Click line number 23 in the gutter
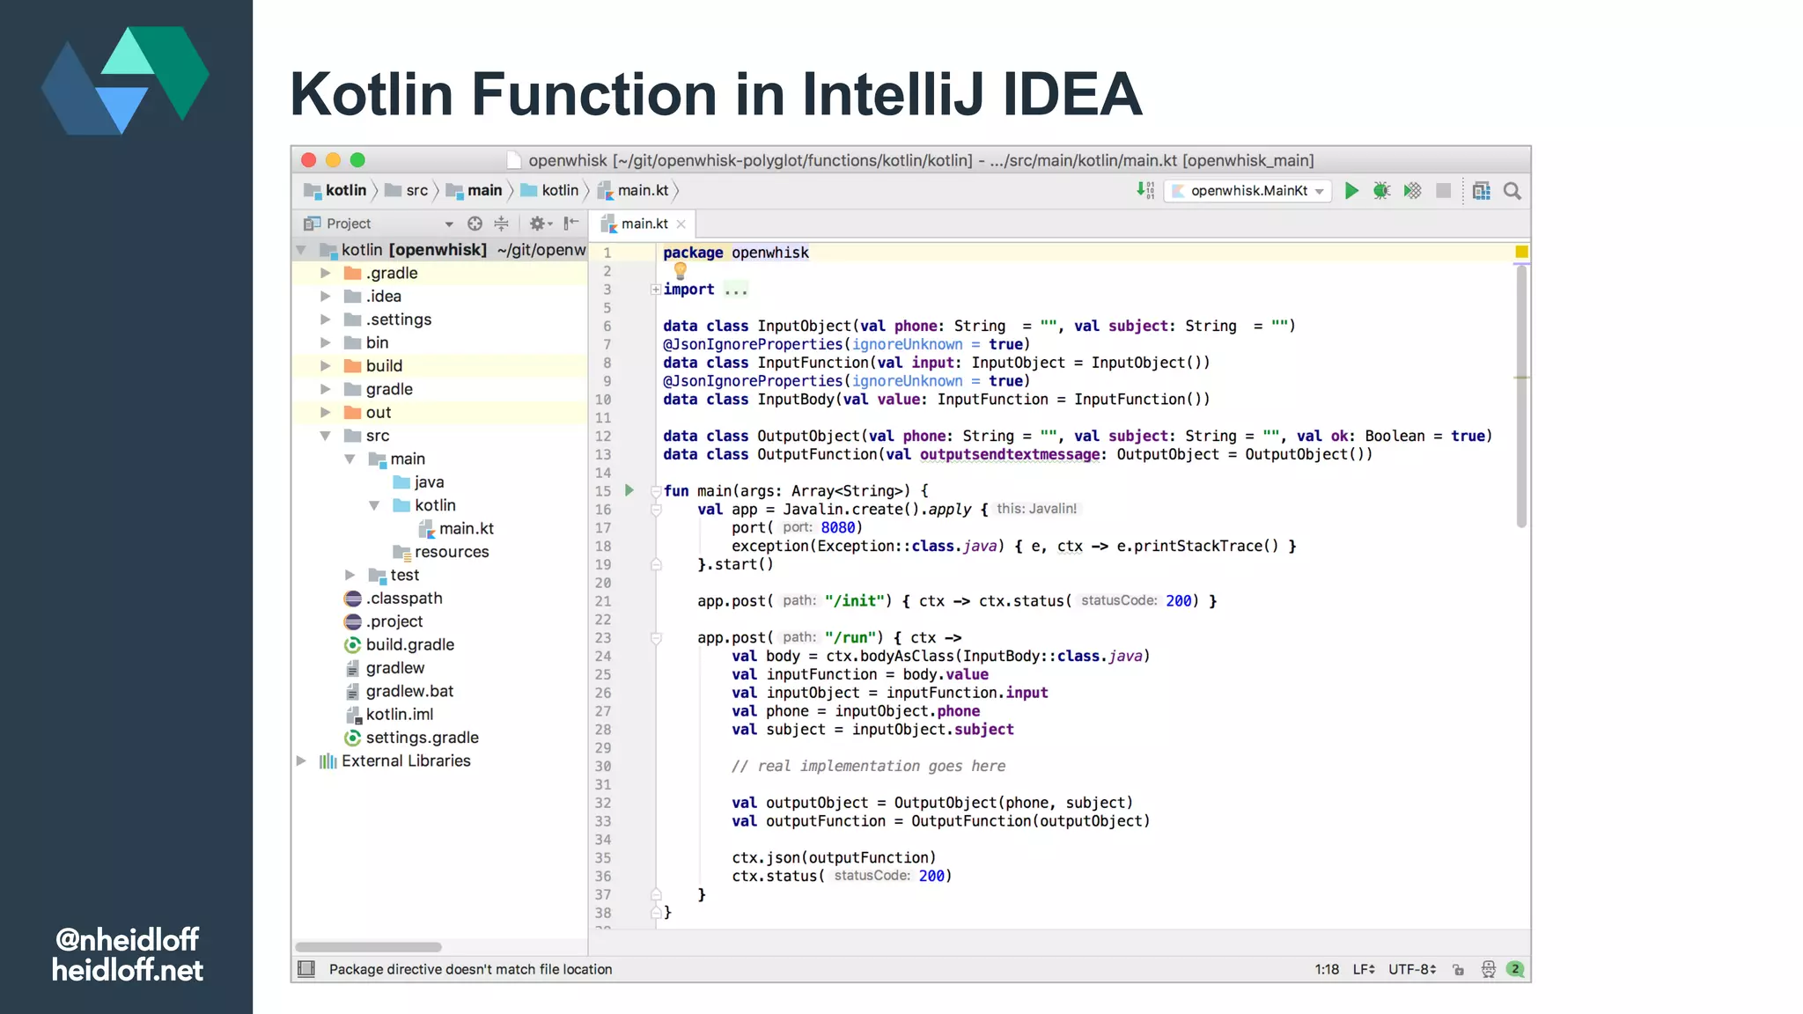This screenshot has width=1803, height=1014. (603, 637)
